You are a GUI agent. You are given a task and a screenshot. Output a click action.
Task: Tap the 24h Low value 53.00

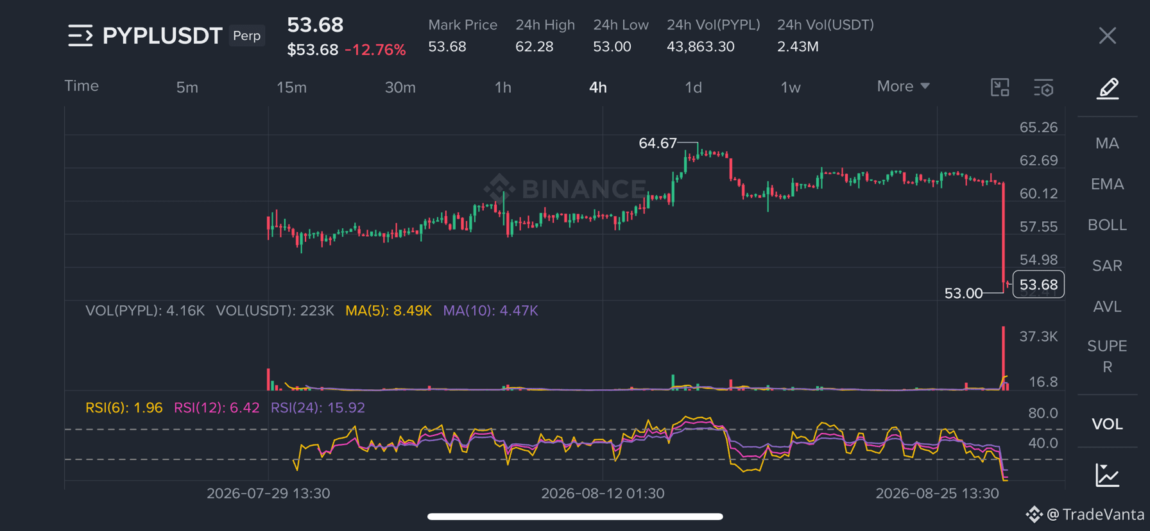pyautogui.click(x=612, y=47)
